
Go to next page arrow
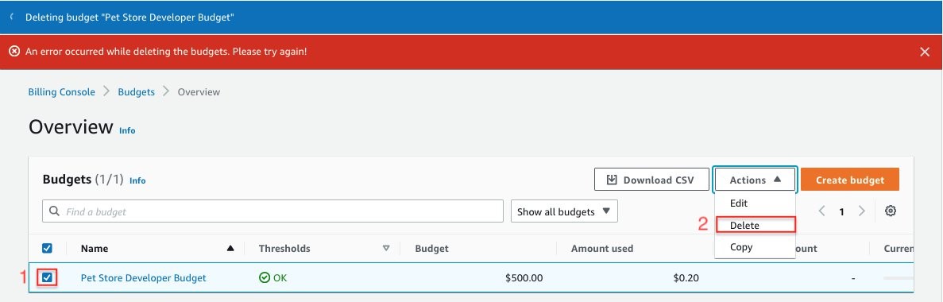pyautogui.click(x=862, y=211)
